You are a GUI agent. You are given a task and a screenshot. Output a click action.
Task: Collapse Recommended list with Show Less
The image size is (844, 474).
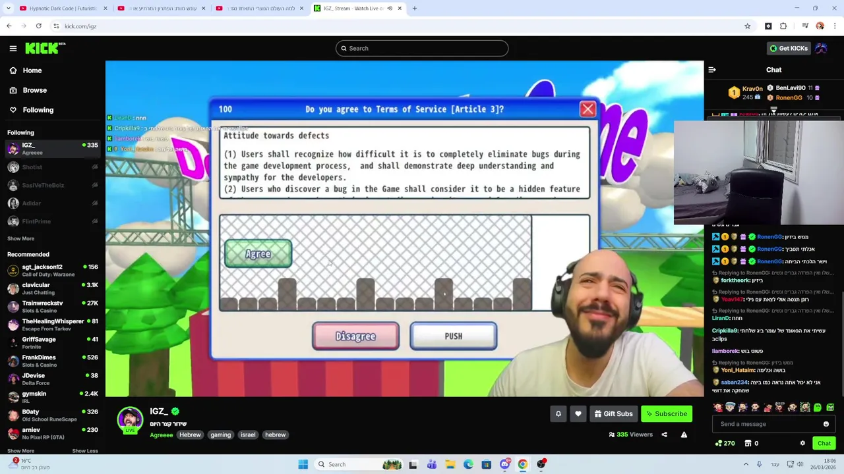click(85, 451)
